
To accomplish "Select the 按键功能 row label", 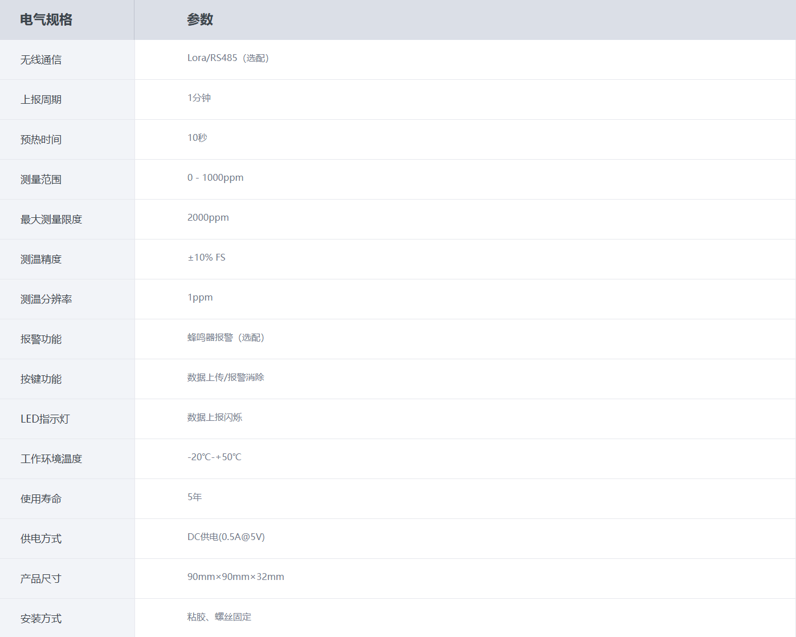I will [41, 379].
